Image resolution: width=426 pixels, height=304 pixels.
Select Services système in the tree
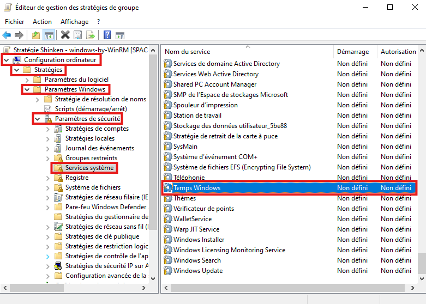pos(89,168)
